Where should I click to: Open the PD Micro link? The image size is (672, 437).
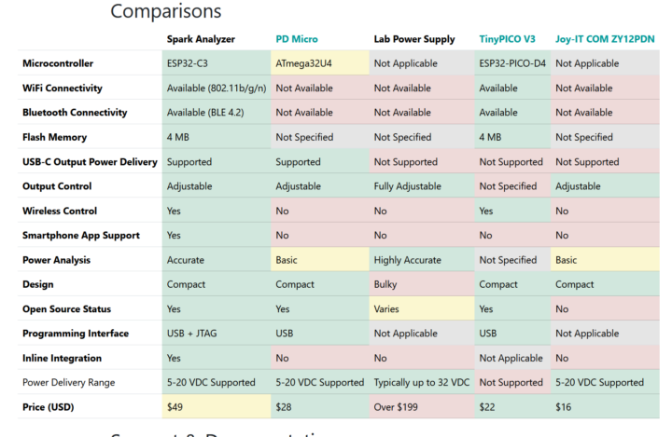coord(297,39)
